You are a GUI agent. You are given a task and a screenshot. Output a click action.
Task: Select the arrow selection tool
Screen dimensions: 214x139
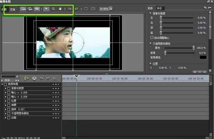pos(46,9)
